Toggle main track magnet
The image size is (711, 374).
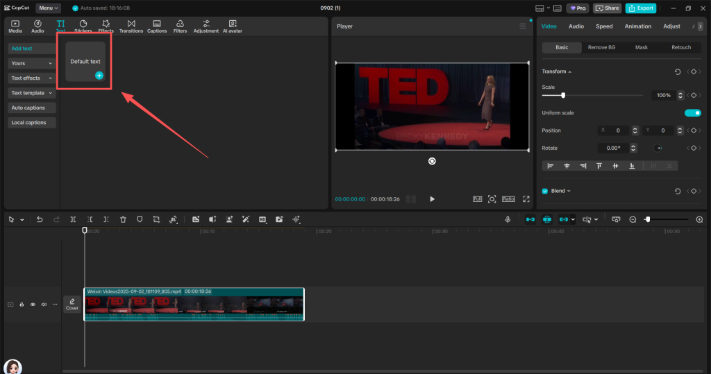pyautogui.click(x=530, y=219)
